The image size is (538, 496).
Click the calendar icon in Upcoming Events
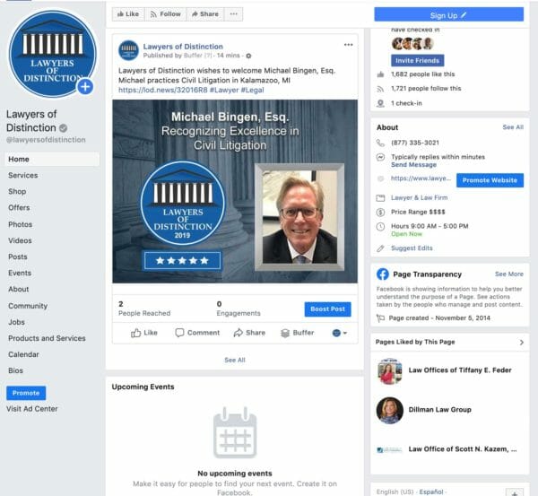pos(235,432)
